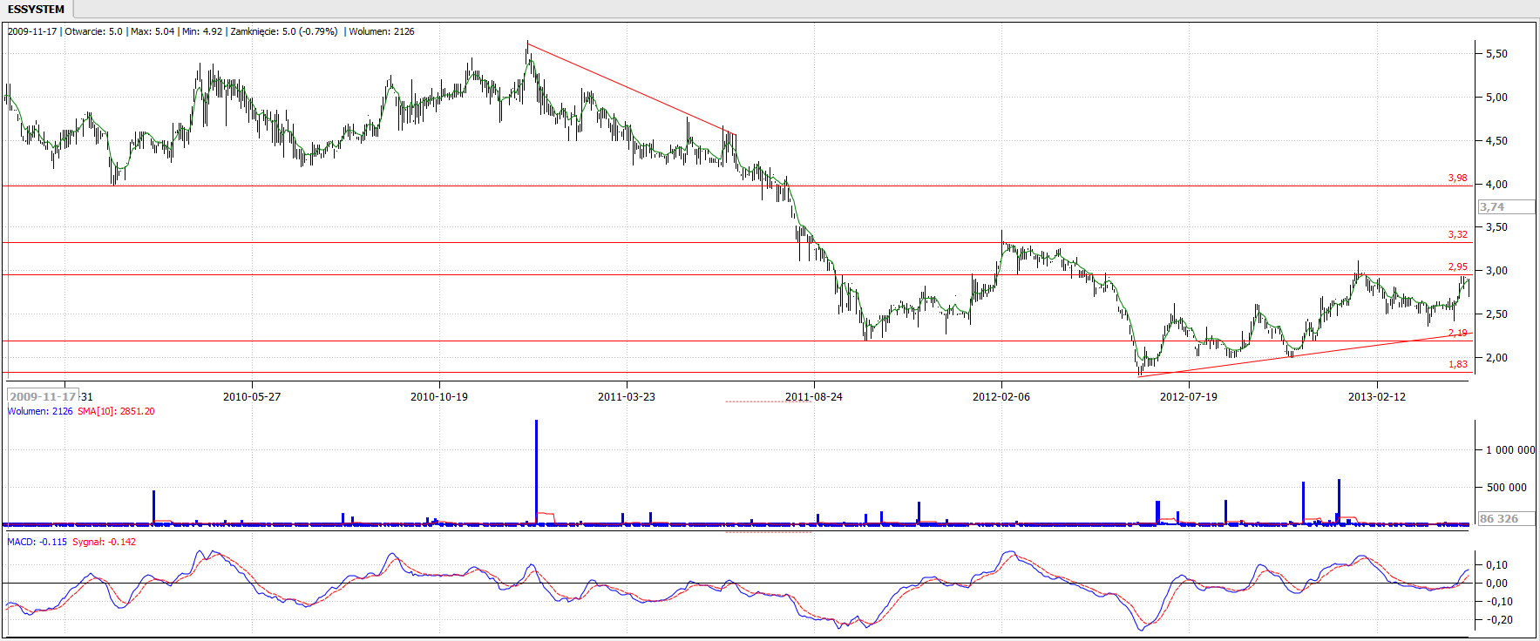Click the Zamknięcie: 5.0 (-0.79%) header value
The height and width of the screenshot is (641, 1540).
click(x=283, y=31)
